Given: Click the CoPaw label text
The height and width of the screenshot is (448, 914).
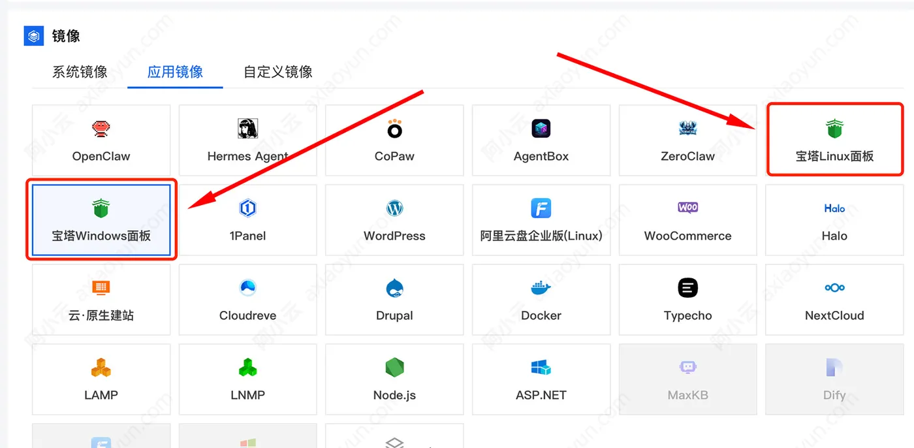Looking at the screenshot, I should click(394, 156).
